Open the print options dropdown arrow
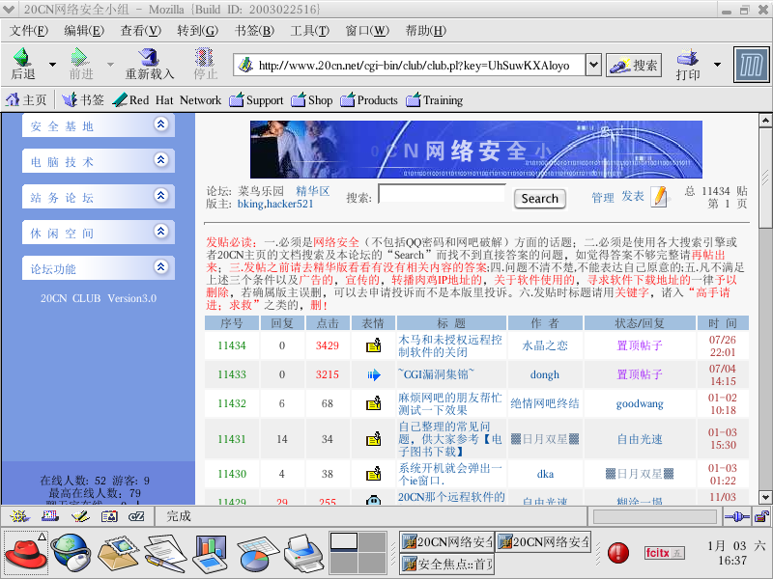The width and height of the screenshot is (773, 579). click(717, 65)
